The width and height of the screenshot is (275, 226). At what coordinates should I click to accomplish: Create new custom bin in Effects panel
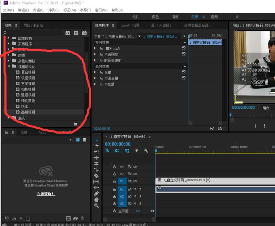[x=76, y=124]
